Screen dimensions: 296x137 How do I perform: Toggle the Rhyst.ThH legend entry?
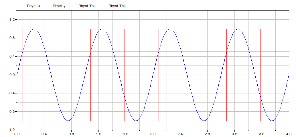(x=117, y=5)
